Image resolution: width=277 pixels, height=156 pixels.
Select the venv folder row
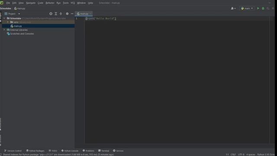[38, 22]
